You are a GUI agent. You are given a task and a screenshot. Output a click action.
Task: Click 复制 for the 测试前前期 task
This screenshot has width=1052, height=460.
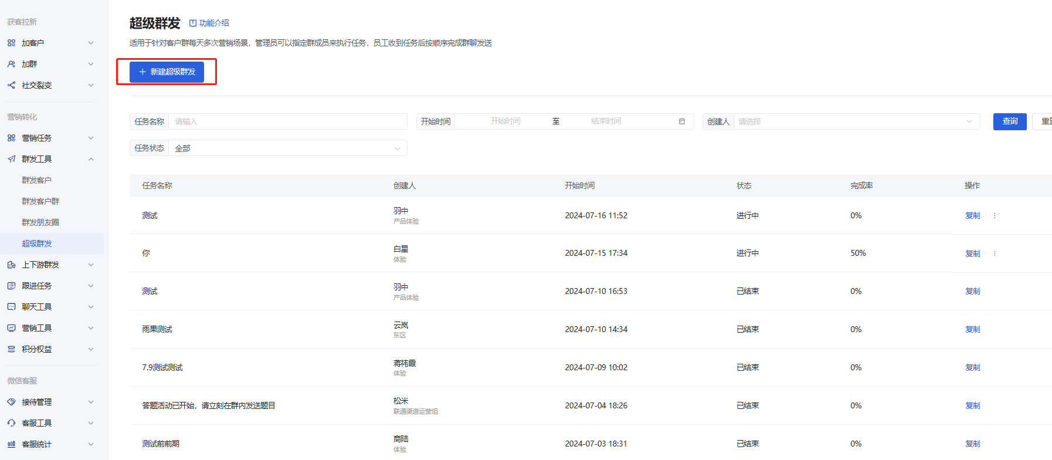973,444
